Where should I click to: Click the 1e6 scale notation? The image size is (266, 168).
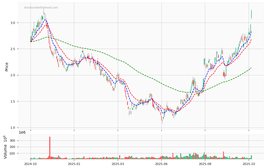point(22,133)
